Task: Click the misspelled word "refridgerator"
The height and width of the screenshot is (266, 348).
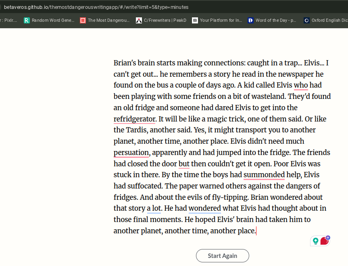Action: [134, 119]
